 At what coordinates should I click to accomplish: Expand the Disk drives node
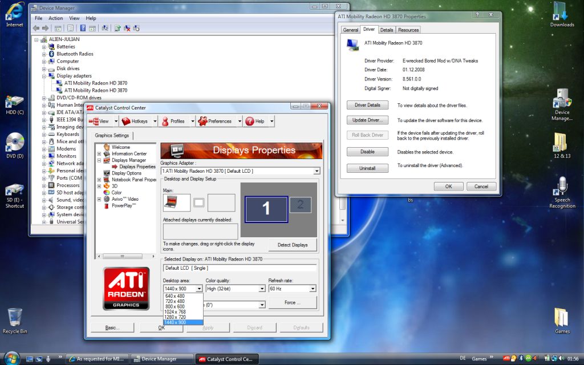click(44, 69)
